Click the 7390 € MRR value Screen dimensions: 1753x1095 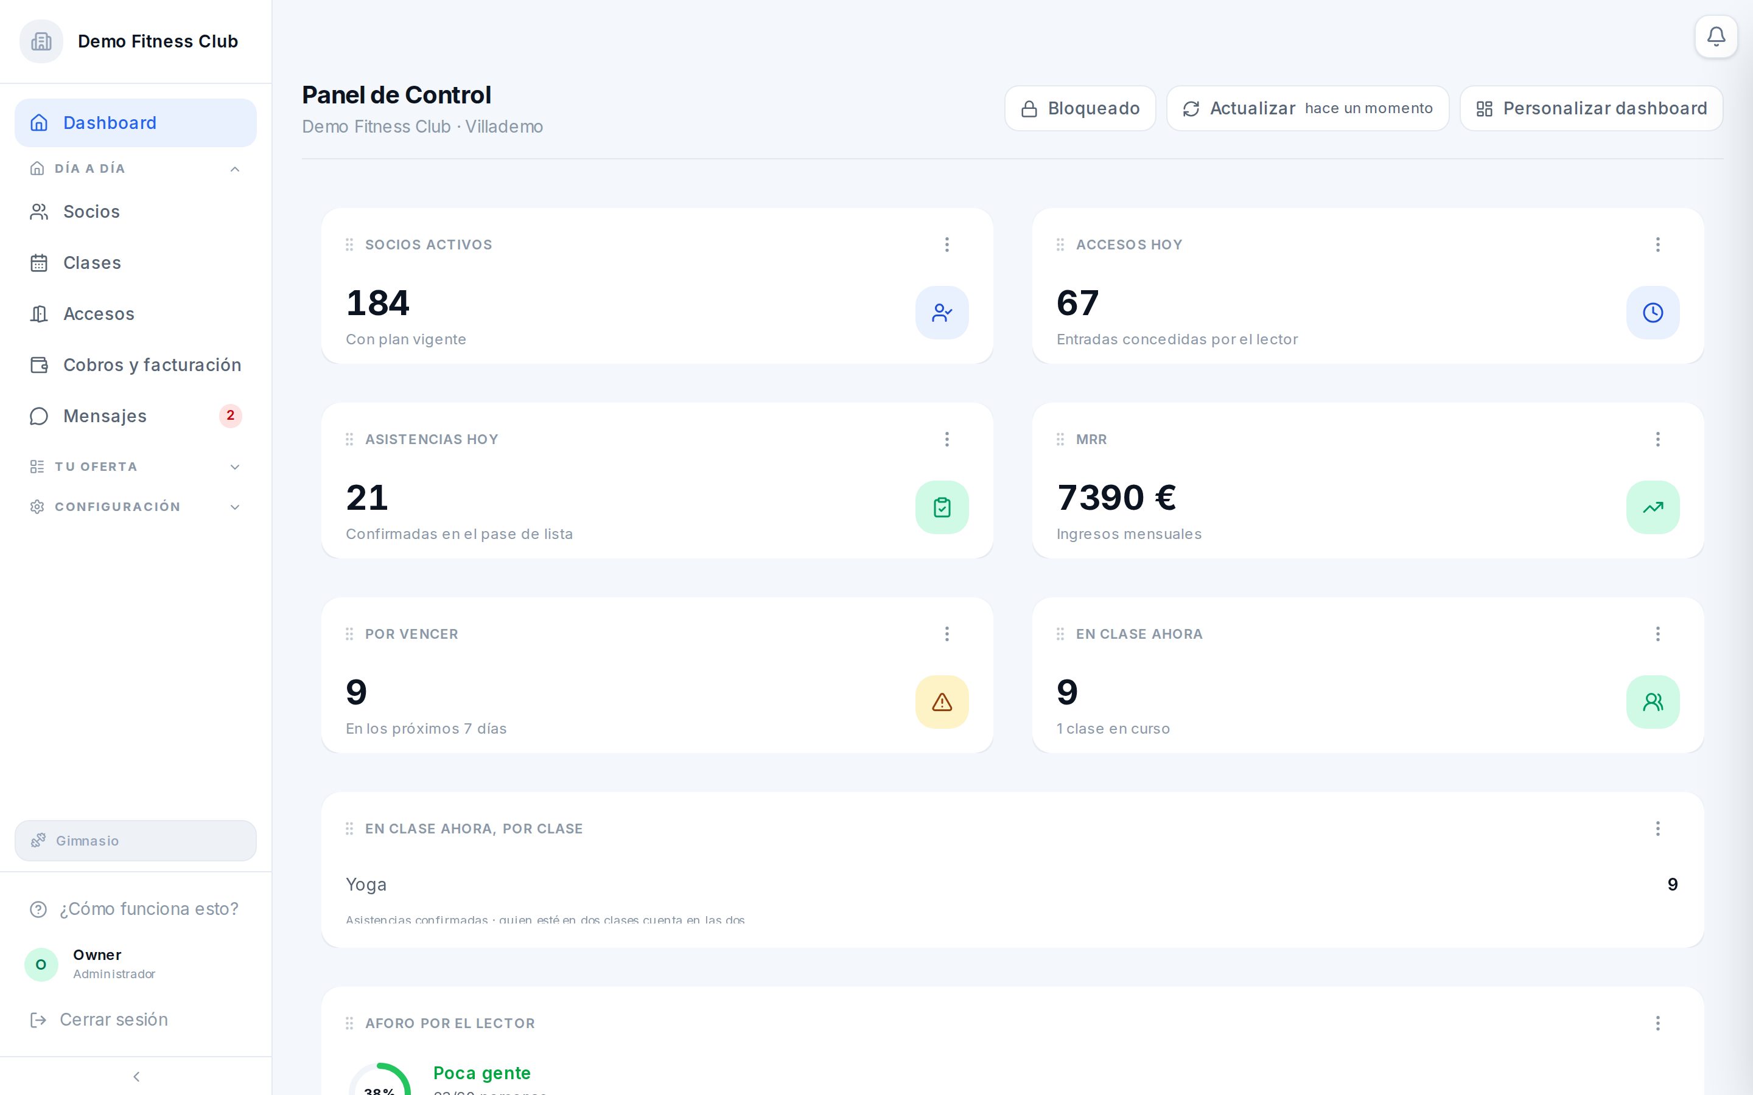pos(1116,498)
